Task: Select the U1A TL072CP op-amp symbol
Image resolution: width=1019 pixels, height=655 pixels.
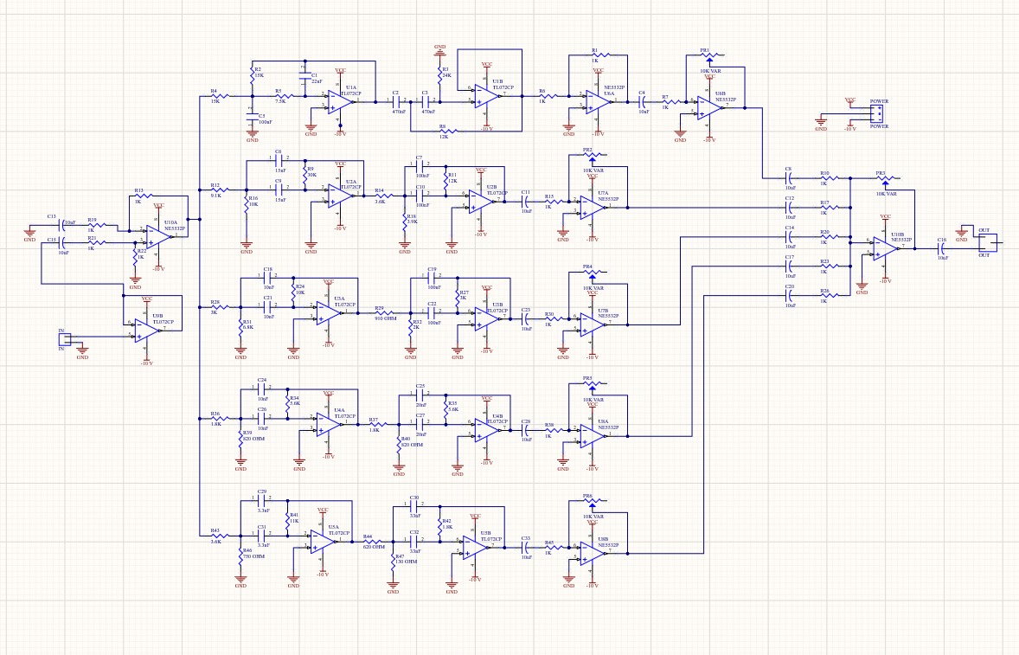Action: click(x=337, y=104)
